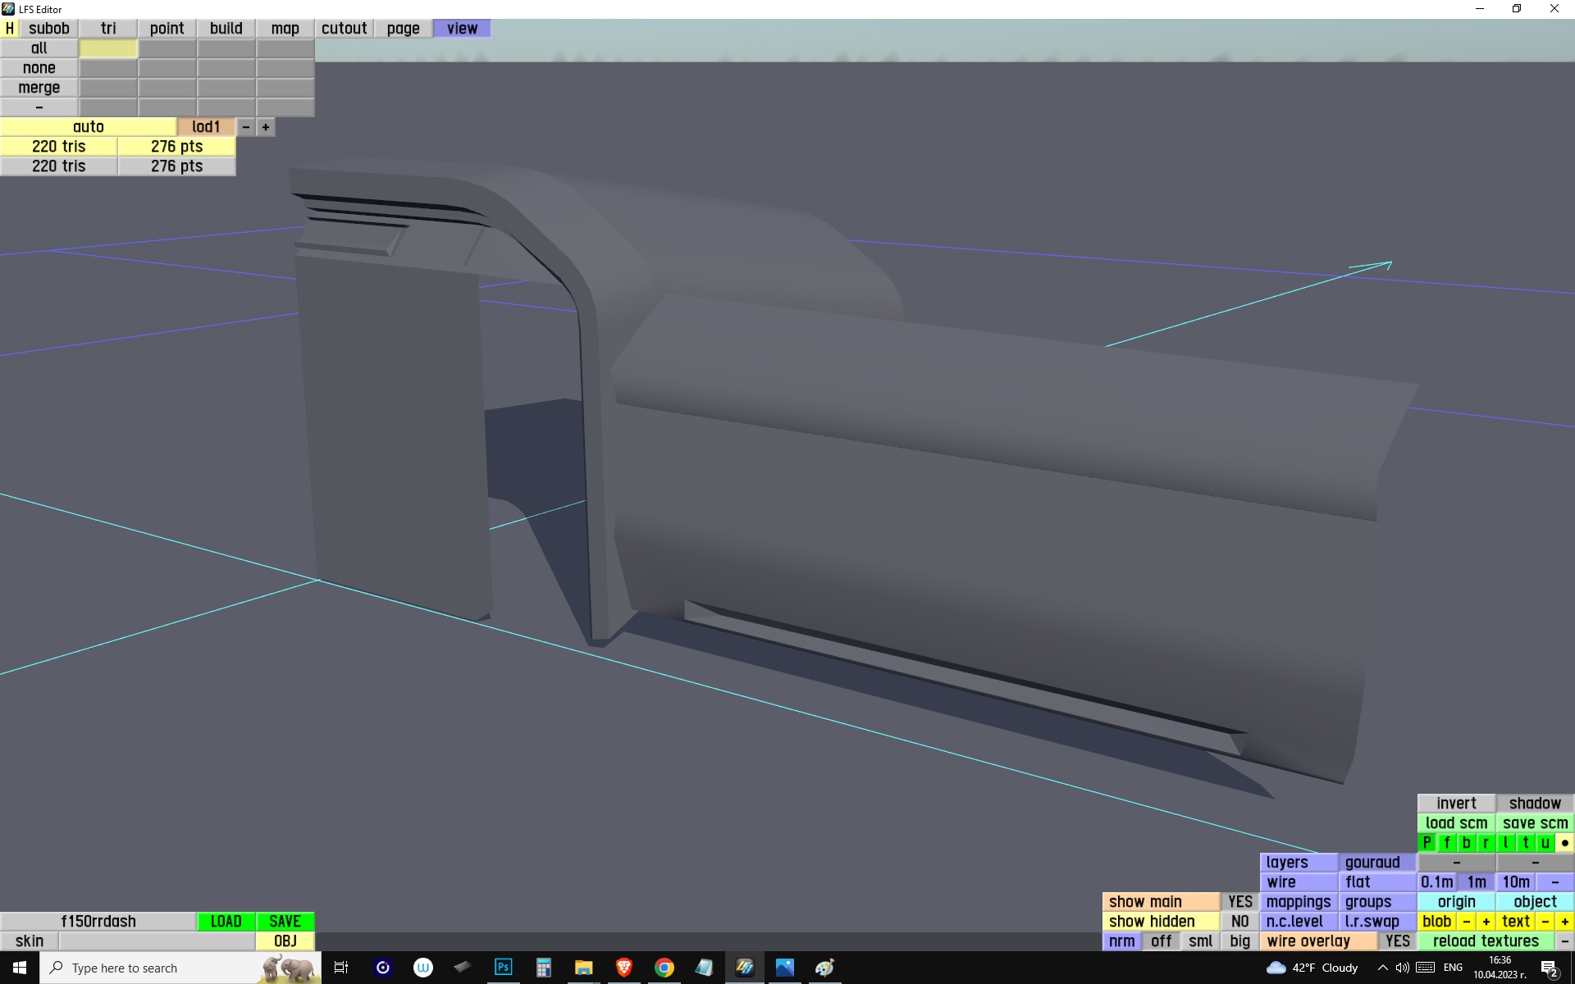The height and width of the screenshot is (984, 1575).
Task: Click the green SAVE button
Action: 285,922
